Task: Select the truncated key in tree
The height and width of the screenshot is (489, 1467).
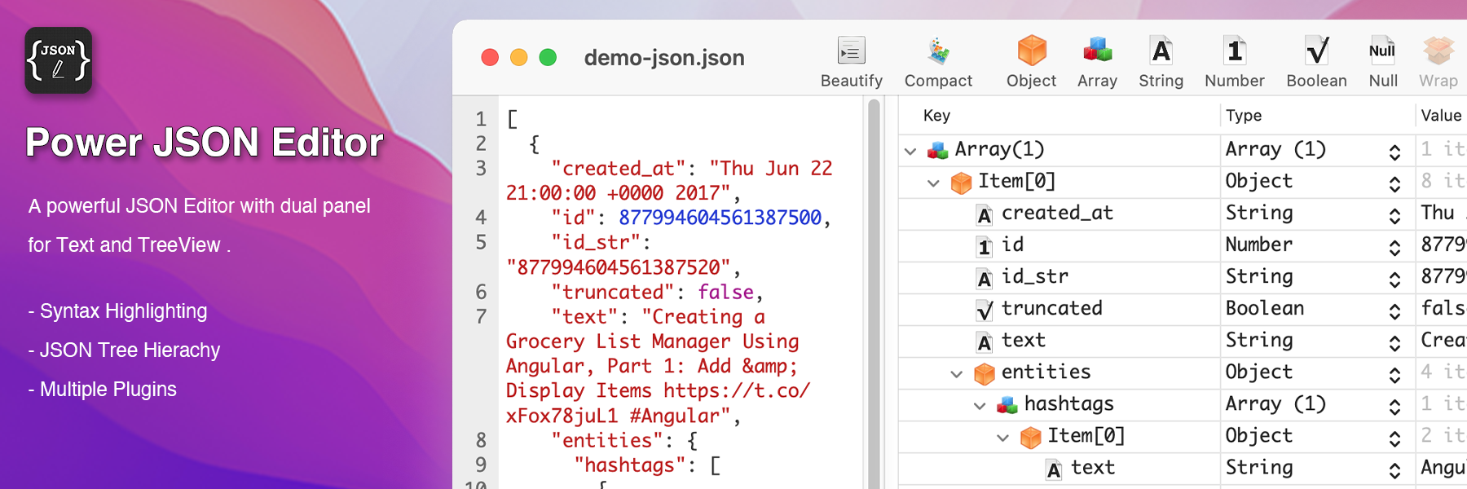Action: pos(1051,308)
